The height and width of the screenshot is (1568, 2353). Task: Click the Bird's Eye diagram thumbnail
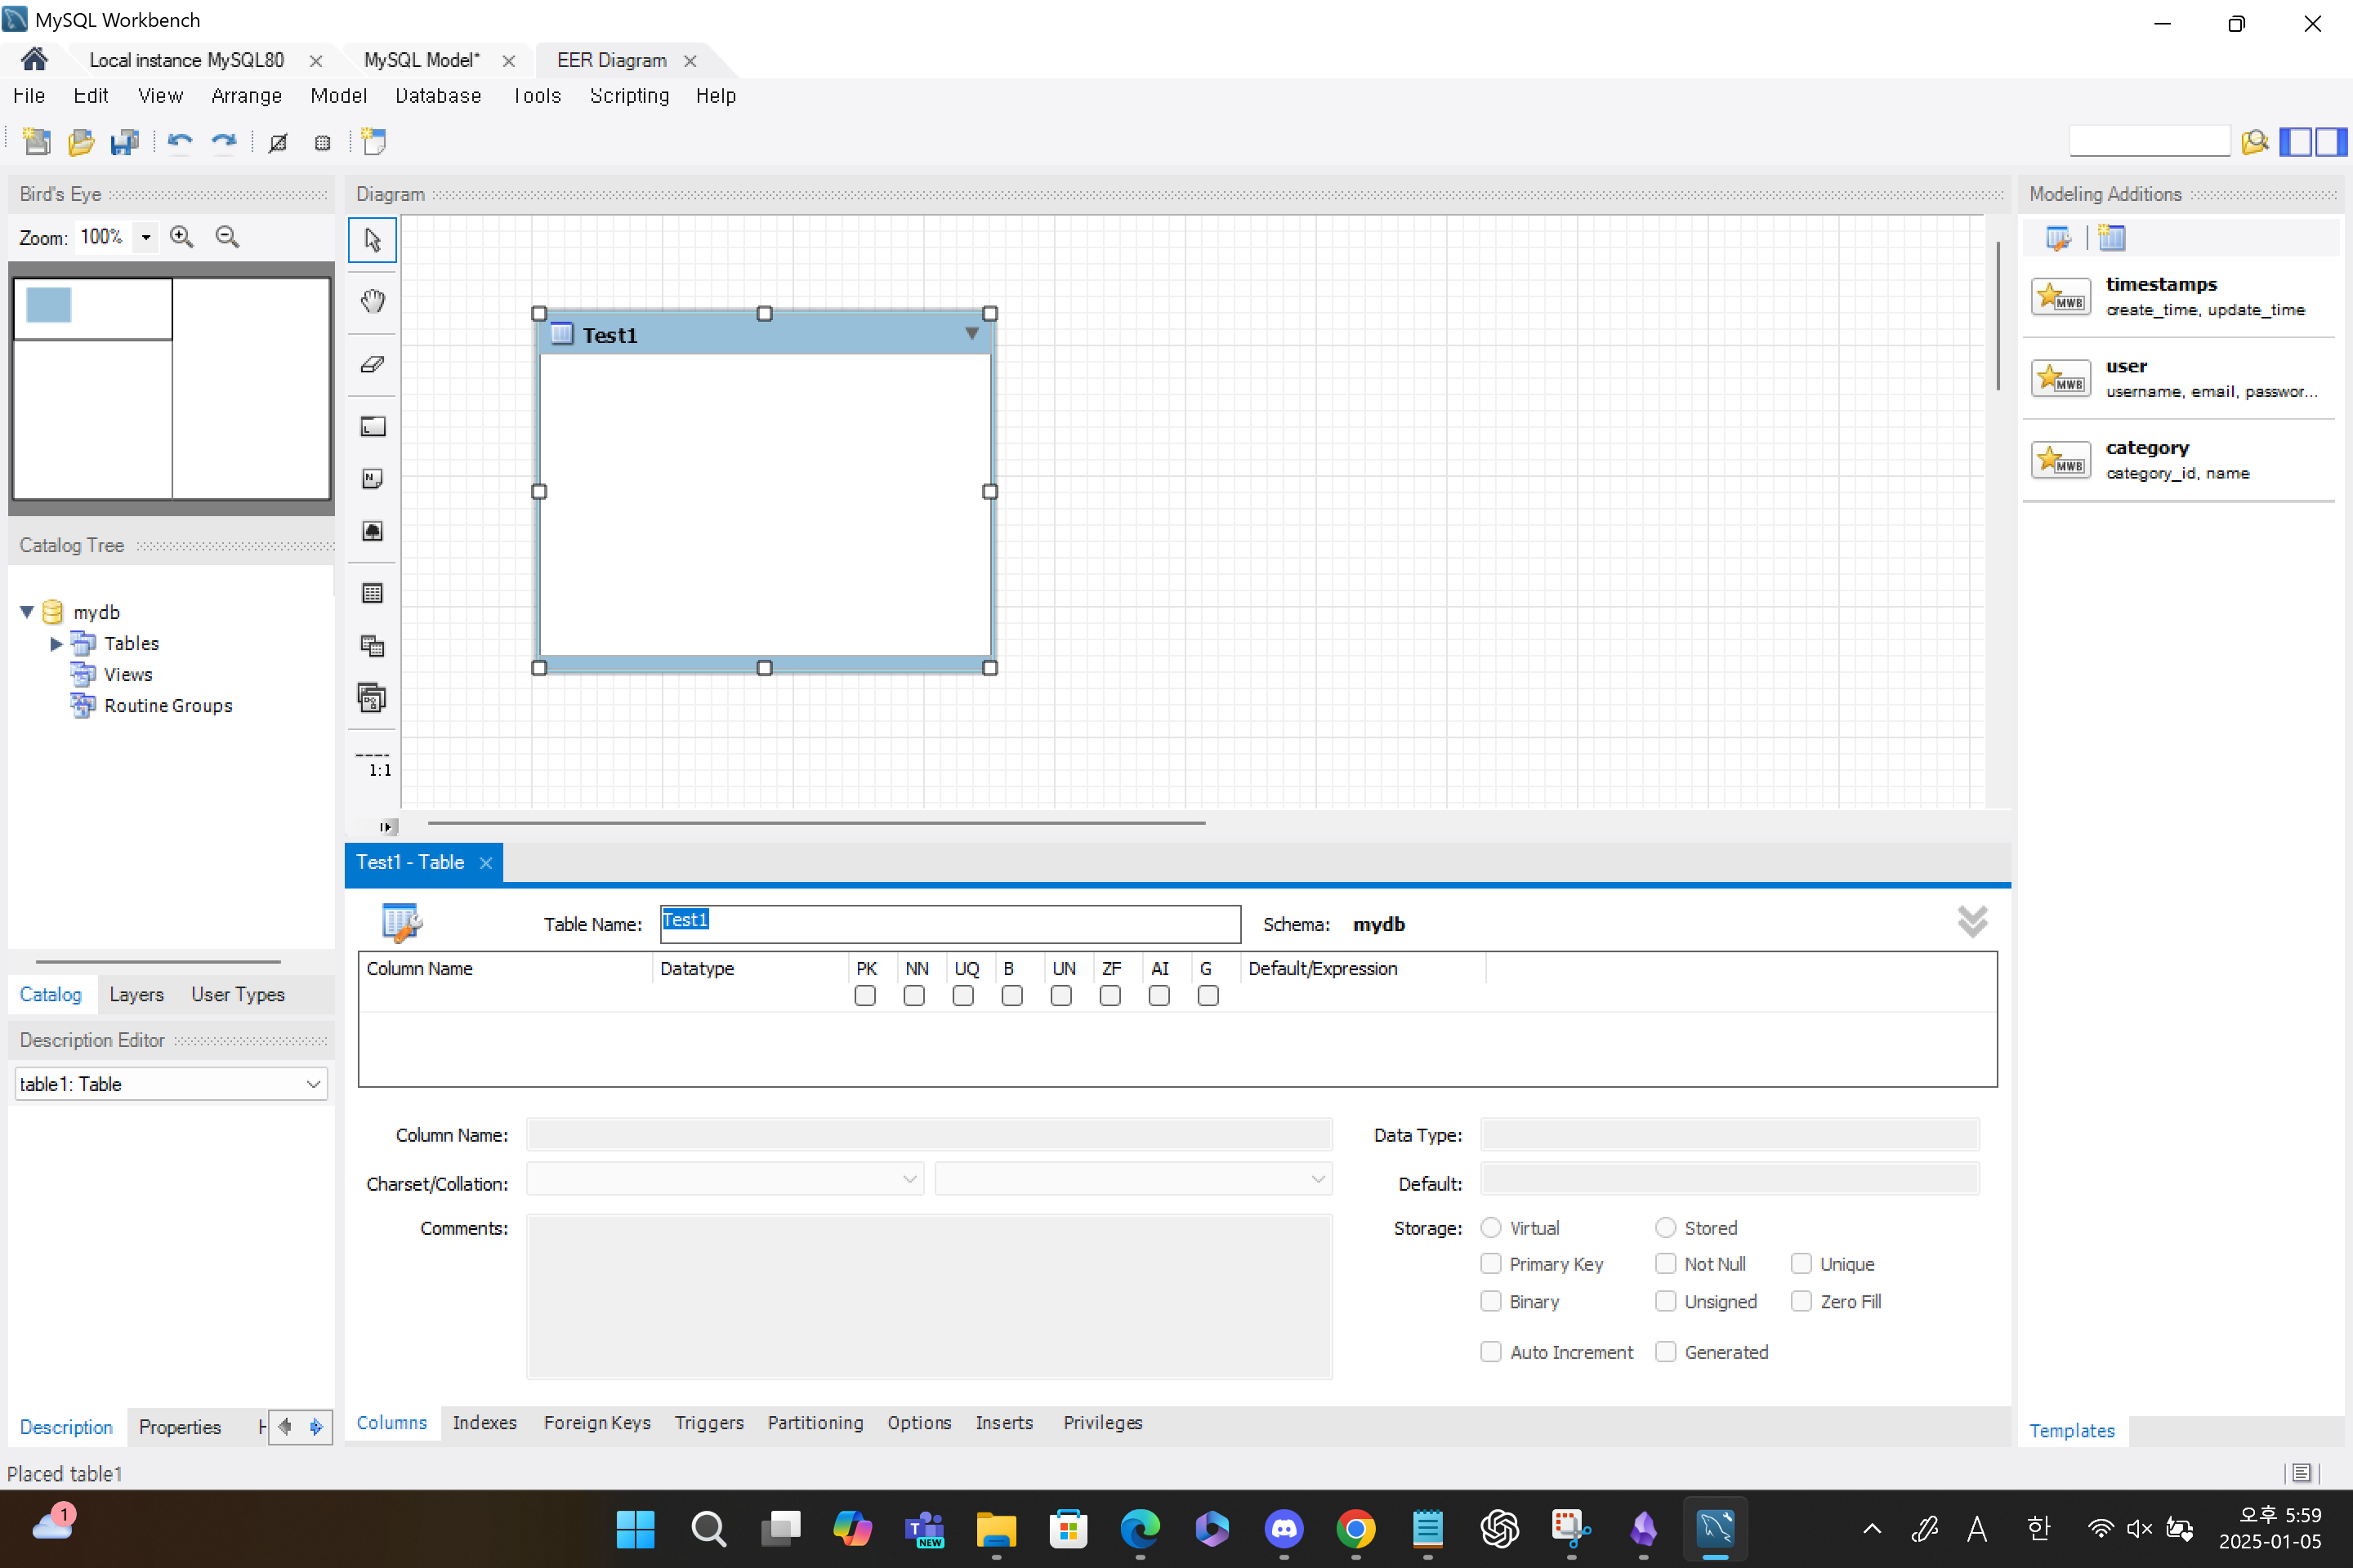click(x=171, y=388)
